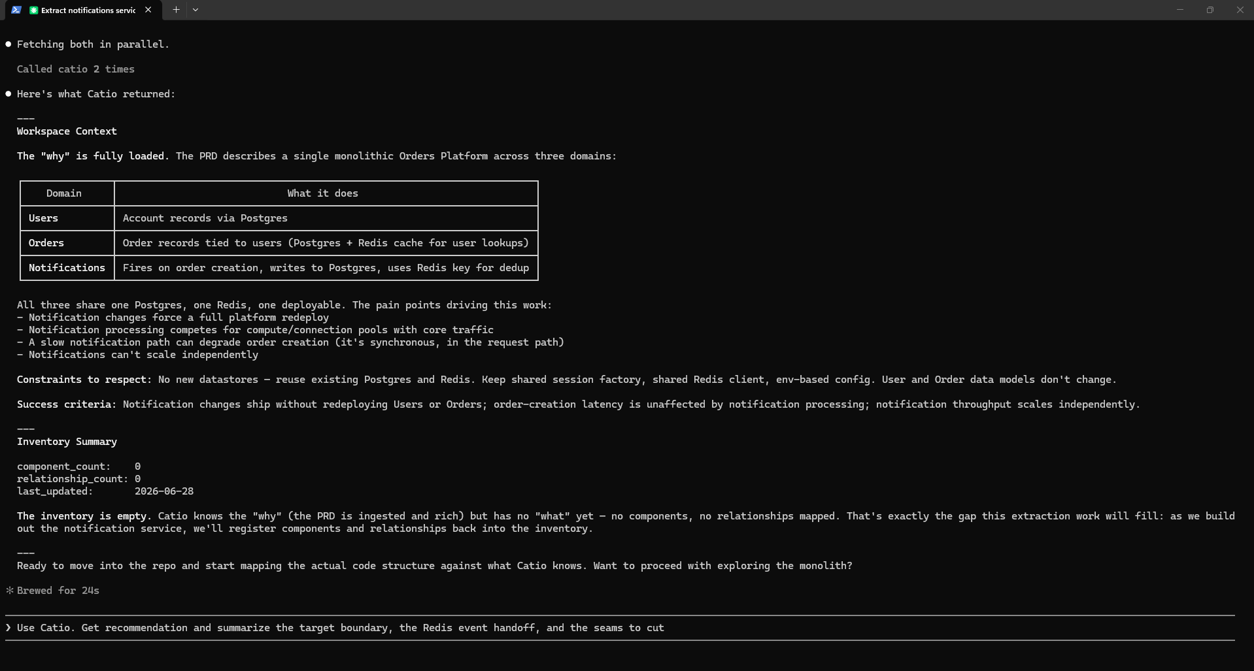Click the 'component_count:' line
The width and height of the screenshot is (1254, 671).
(x=78, y=466)
